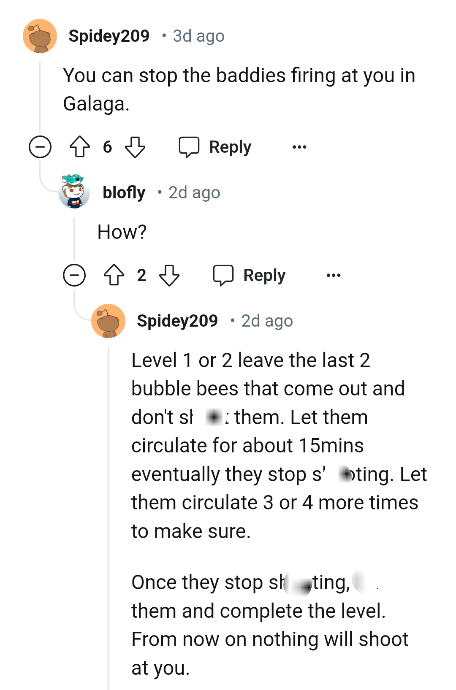Open Spidey209's avatar on top comment
The width and height of the screenshot is (456, 690).
click(x=40, y=36)
